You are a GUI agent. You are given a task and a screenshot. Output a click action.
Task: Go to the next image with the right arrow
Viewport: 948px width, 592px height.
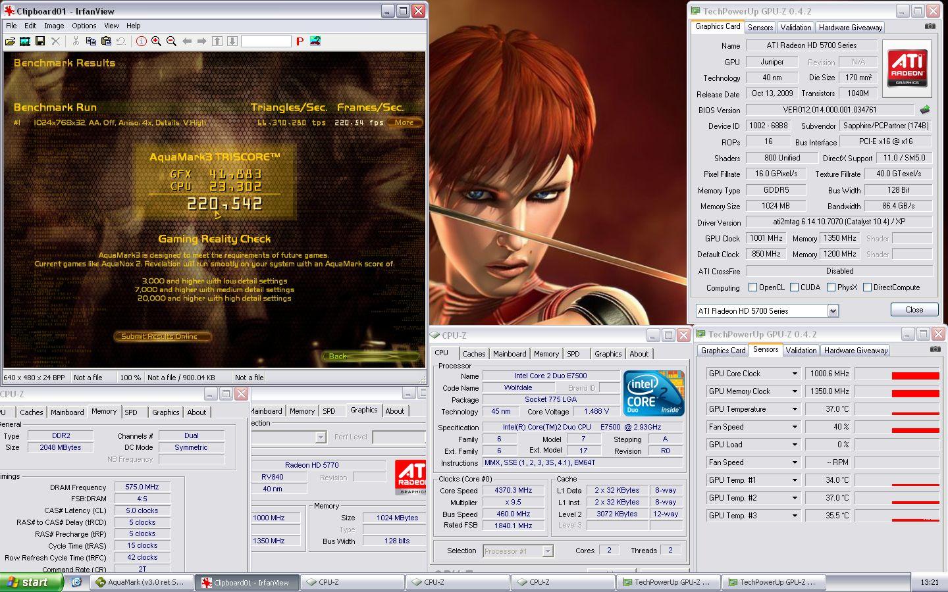(202, 41)
